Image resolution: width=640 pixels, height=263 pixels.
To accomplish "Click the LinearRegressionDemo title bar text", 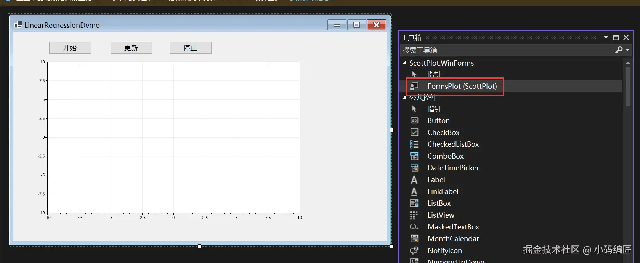I will pos(62,25).
